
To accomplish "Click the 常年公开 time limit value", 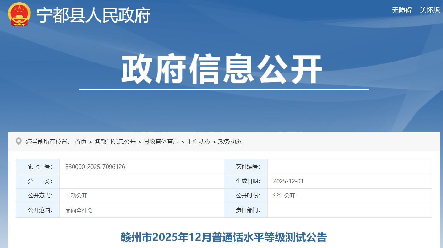I will [284, 196].
